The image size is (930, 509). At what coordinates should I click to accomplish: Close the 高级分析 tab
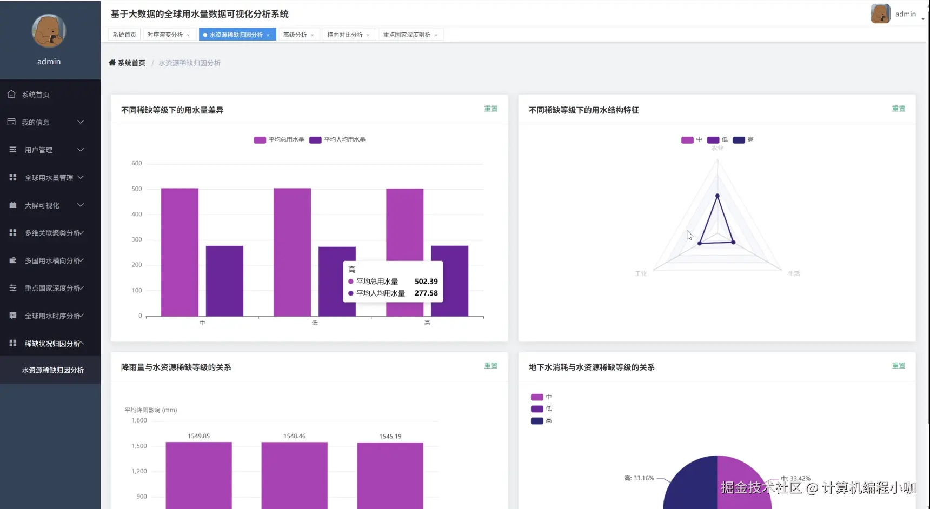tap(313, 35)
